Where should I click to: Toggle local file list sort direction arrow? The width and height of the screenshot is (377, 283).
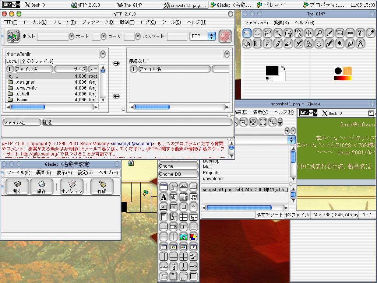click(x=10, y=69)
